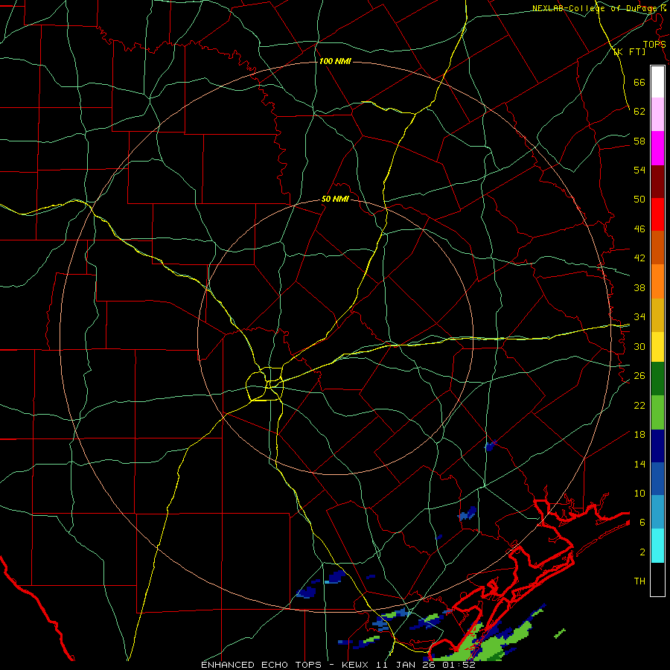
Task: Click the bright yellow legend swatch
Action: click(x=657, y=347)
